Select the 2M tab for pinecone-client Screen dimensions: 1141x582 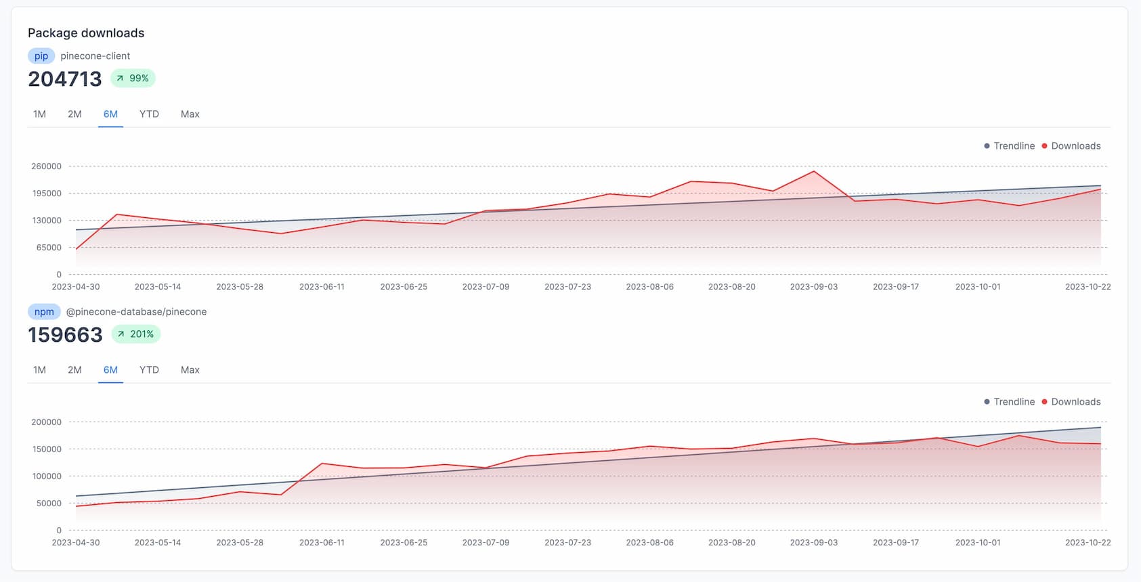click(74, 114)
